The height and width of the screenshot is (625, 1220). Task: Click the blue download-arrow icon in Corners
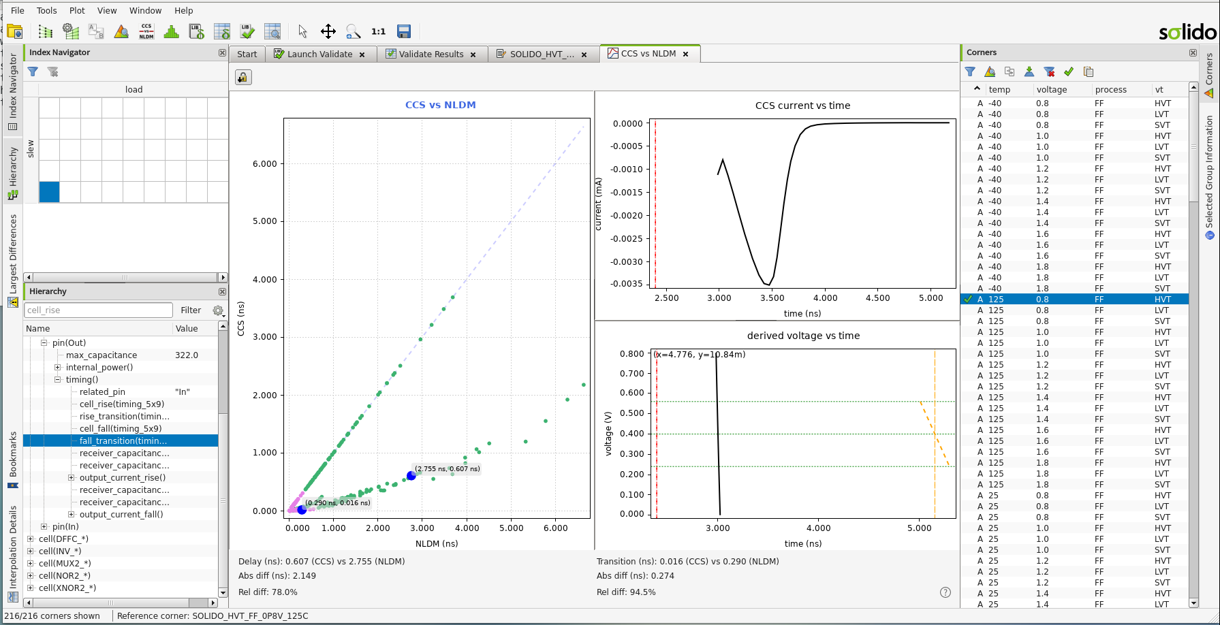1029,71
